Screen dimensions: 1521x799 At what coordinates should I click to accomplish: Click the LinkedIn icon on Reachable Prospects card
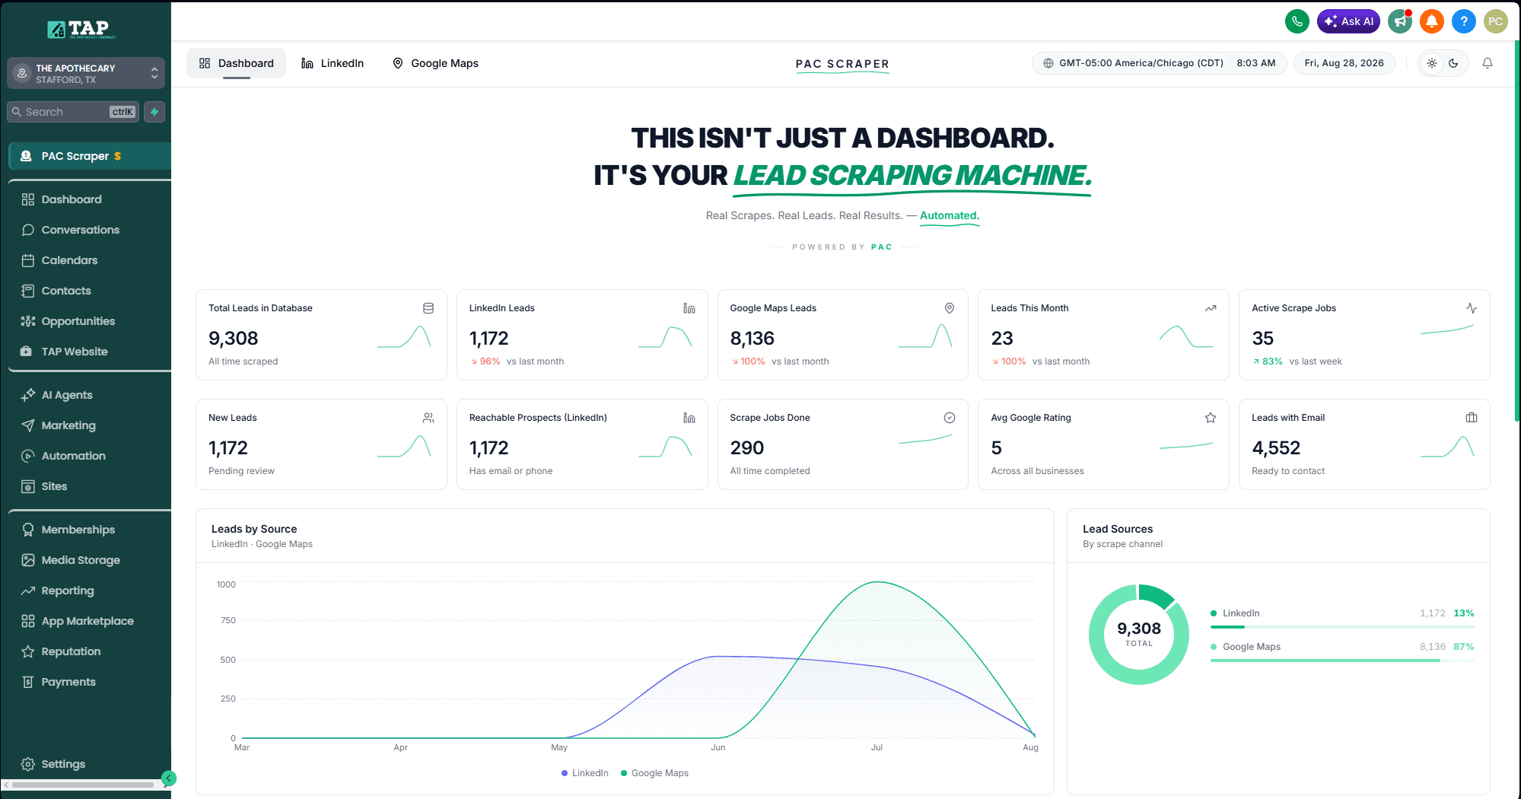pos(689,418)
